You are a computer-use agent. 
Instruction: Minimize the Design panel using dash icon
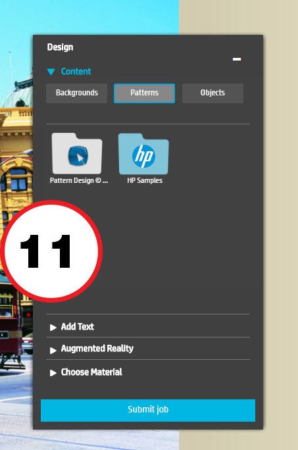coord(237,59)
